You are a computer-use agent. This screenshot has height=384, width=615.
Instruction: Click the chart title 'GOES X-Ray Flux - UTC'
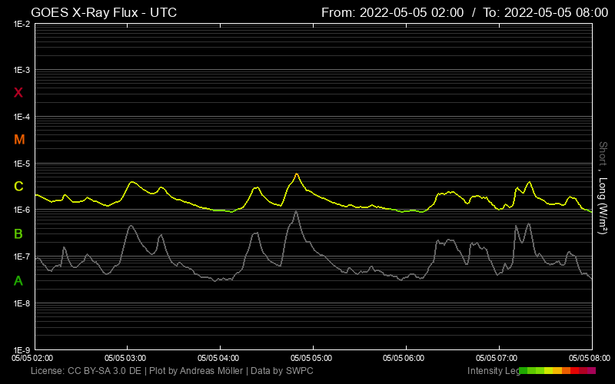[104, 12]
